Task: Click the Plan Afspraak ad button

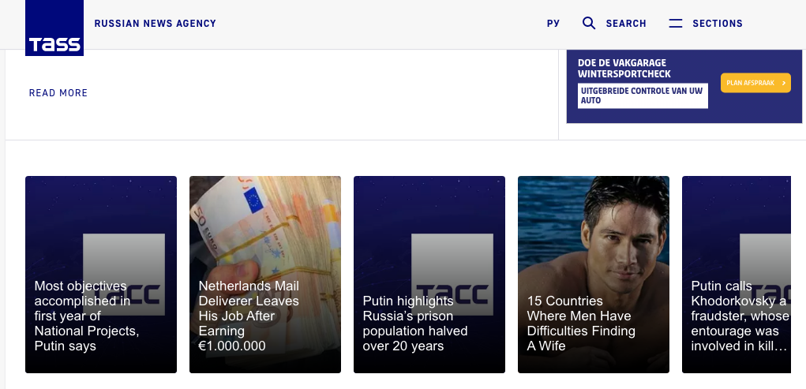Action: click(x=755, y=83)
